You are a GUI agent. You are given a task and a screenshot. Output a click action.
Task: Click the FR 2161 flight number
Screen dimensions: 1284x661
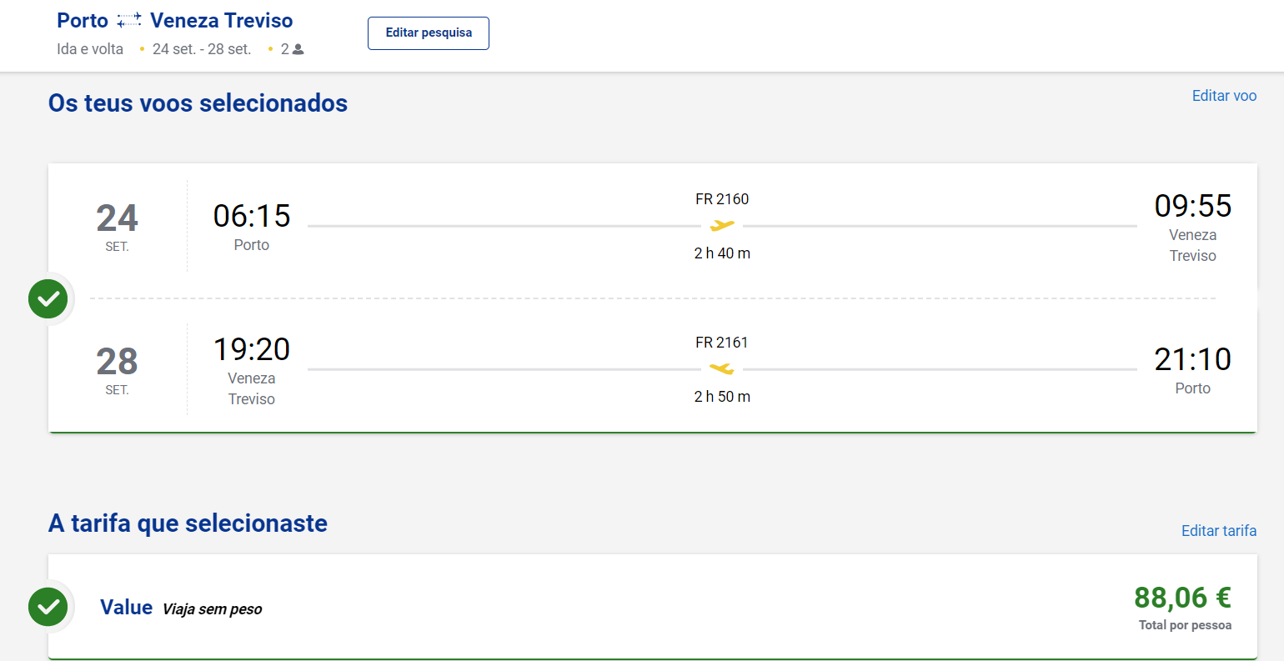[x=722, y=343]
